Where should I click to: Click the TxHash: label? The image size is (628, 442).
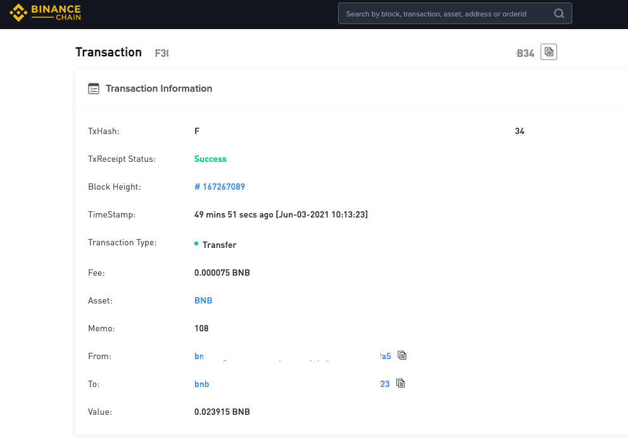tap(104, 131)
